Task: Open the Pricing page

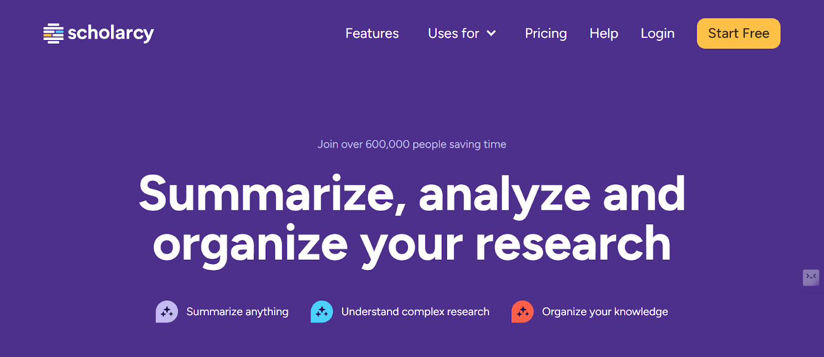Action: tap(546, 33)
